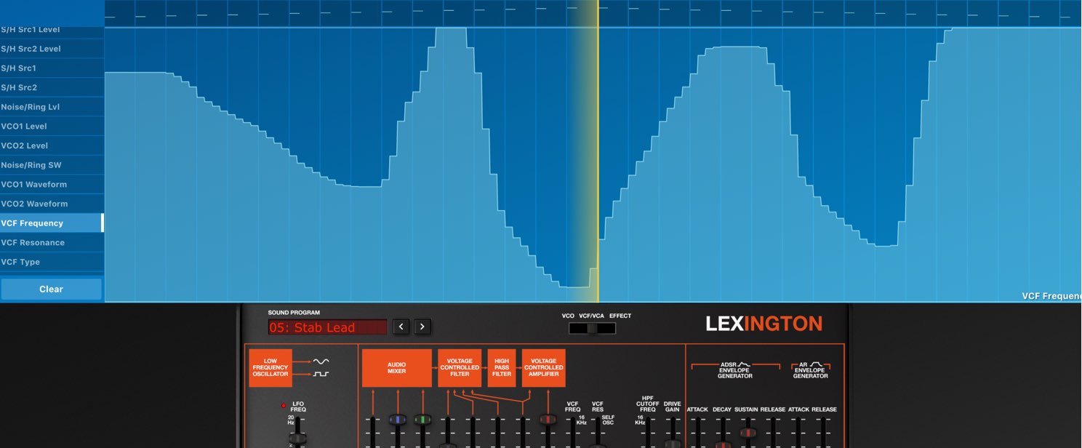
Task: Select the S/H Src2 Level parameter
Action: point(52,49)
